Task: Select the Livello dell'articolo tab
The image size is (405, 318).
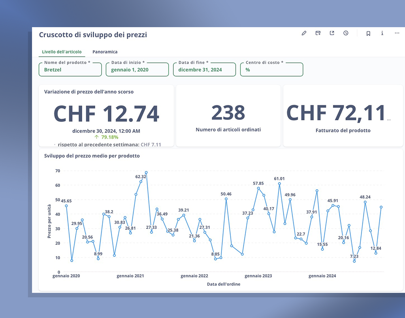Action: [x=62, y=52]
